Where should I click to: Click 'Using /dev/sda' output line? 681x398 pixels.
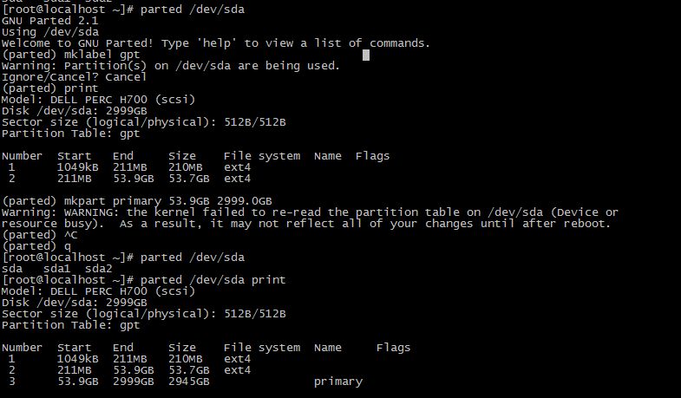click(50, 32)
